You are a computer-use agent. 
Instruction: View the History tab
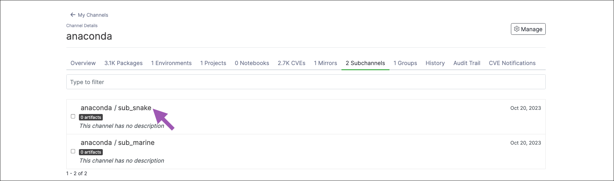tap(435, 63)
